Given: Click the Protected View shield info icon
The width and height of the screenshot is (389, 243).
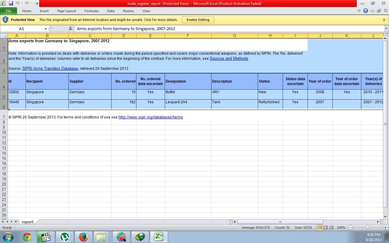Looking at the screenshot, I should tap(5, 20).
